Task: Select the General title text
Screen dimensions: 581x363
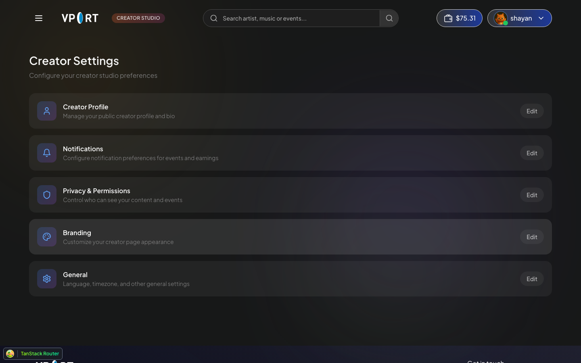Action: tap(75, 275)
